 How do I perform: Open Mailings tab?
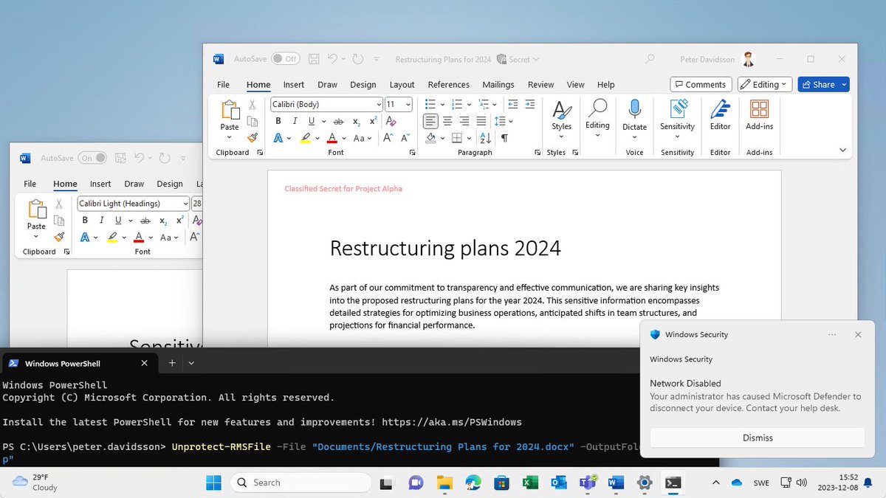tap(498, 84)
